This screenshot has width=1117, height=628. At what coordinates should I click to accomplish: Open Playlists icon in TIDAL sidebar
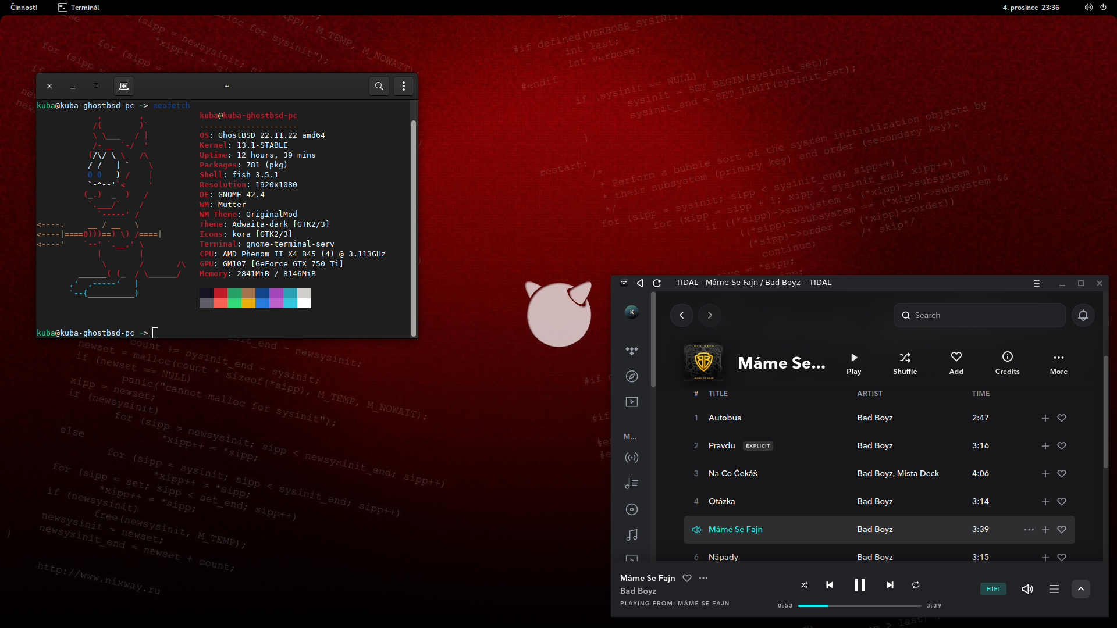(632, 483)
